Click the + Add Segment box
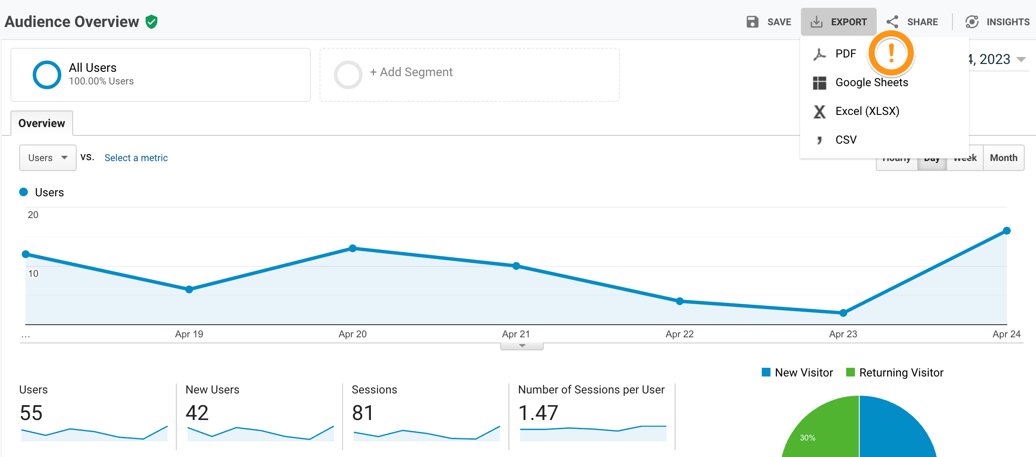The width and height of the screenshot is (1036, 457). pyautogui.click(x=470, y=75)
